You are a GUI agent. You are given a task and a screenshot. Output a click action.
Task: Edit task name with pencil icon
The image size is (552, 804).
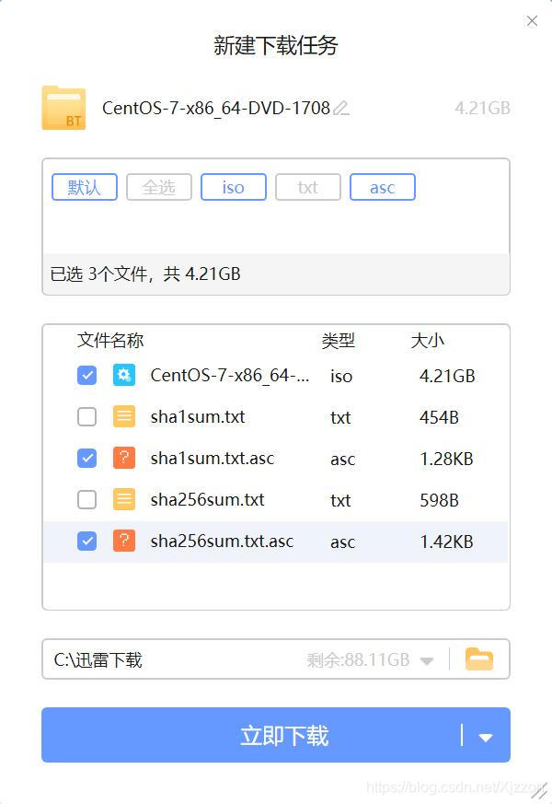click(341, 108)
